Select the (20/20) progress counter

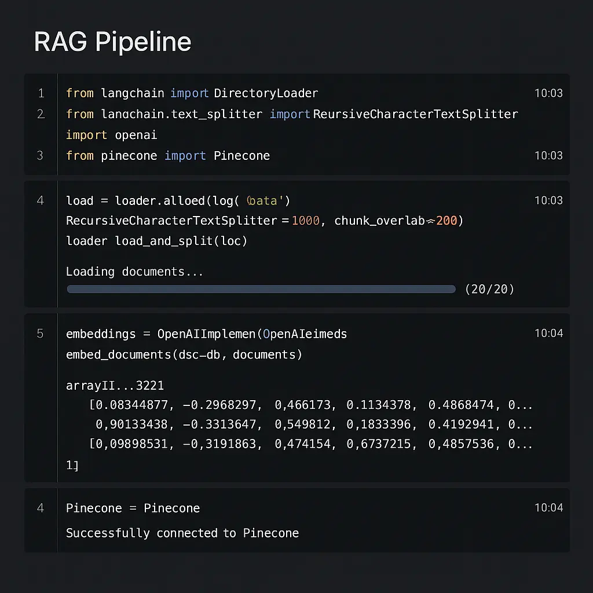click(x=490, y=289)
